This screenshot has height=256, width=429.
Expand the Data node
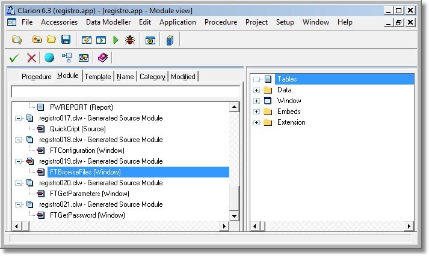pyautogui.click(x=256, y=91)
